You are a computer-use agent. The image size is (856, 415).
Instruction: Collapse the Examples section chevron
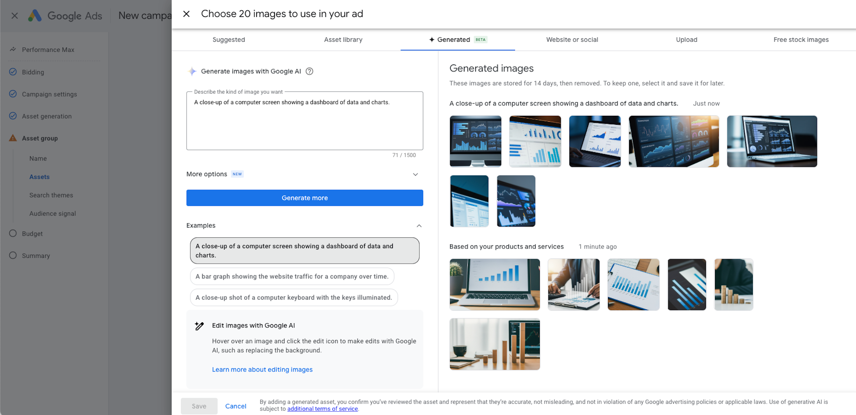419,226
